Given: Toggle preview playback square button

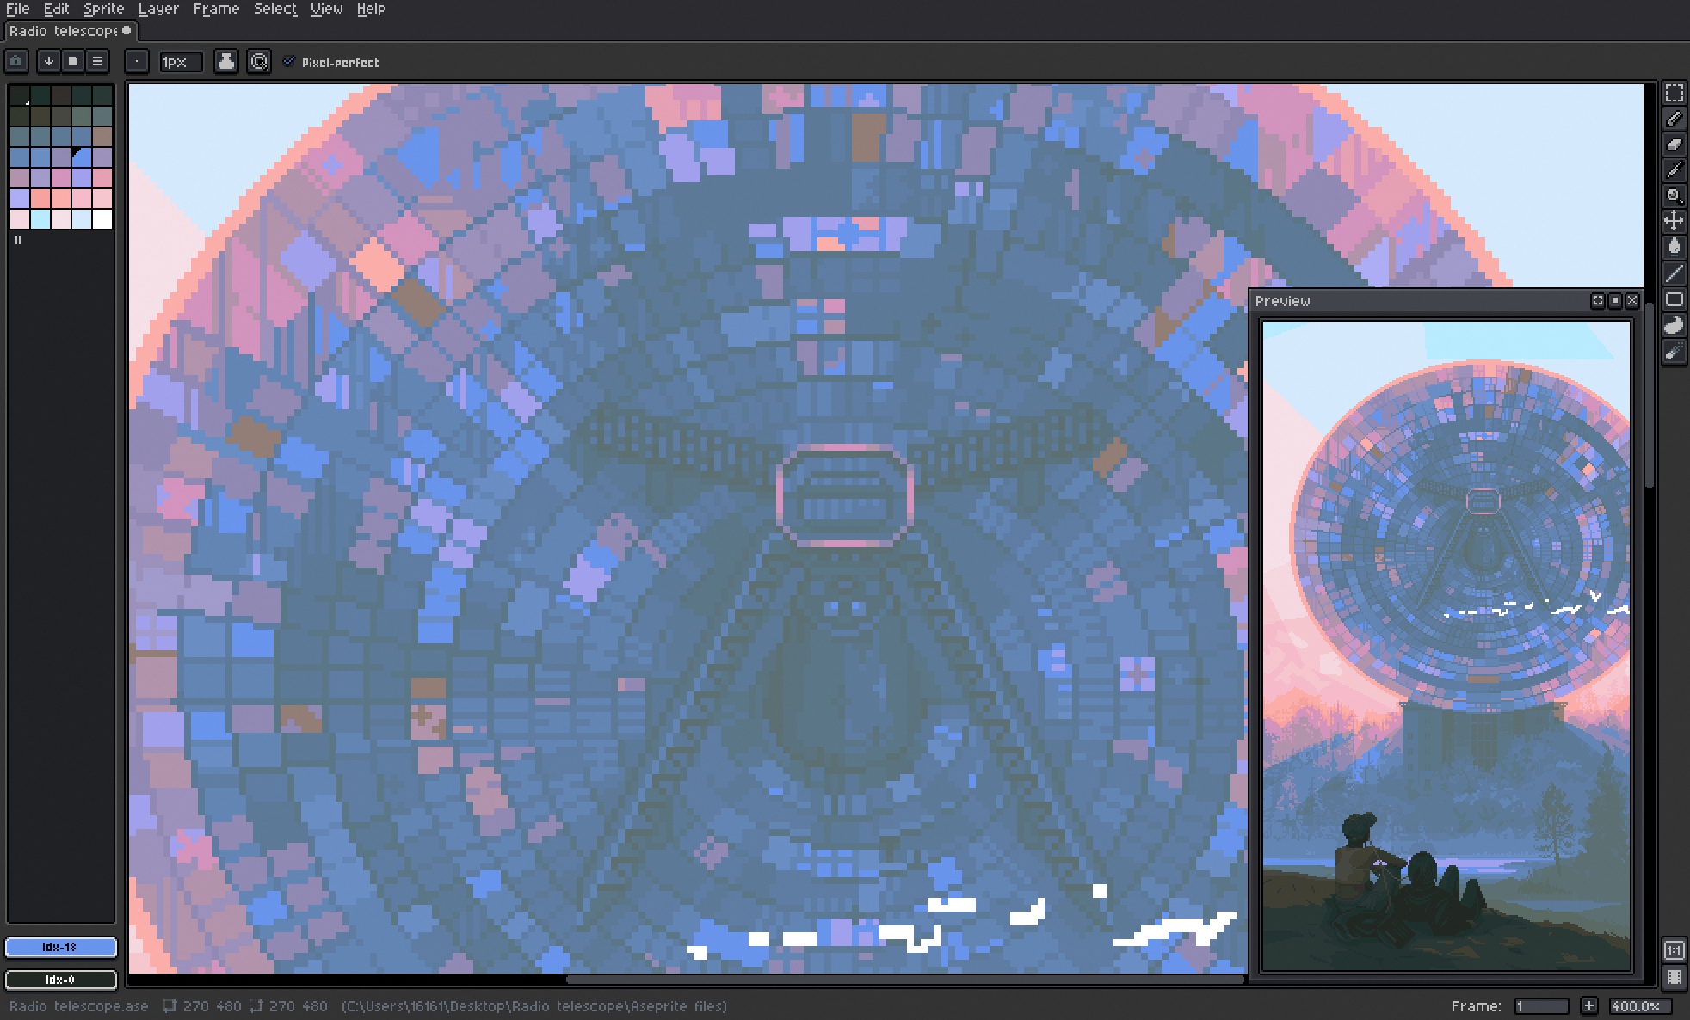Looking at the screenshot, I should click(1615, 300).
